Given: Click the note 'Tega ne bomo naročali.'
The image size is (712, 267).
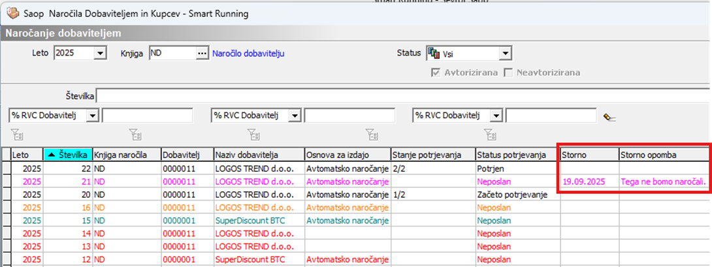Looking at the screenshot, I should [x=665, y=181].
